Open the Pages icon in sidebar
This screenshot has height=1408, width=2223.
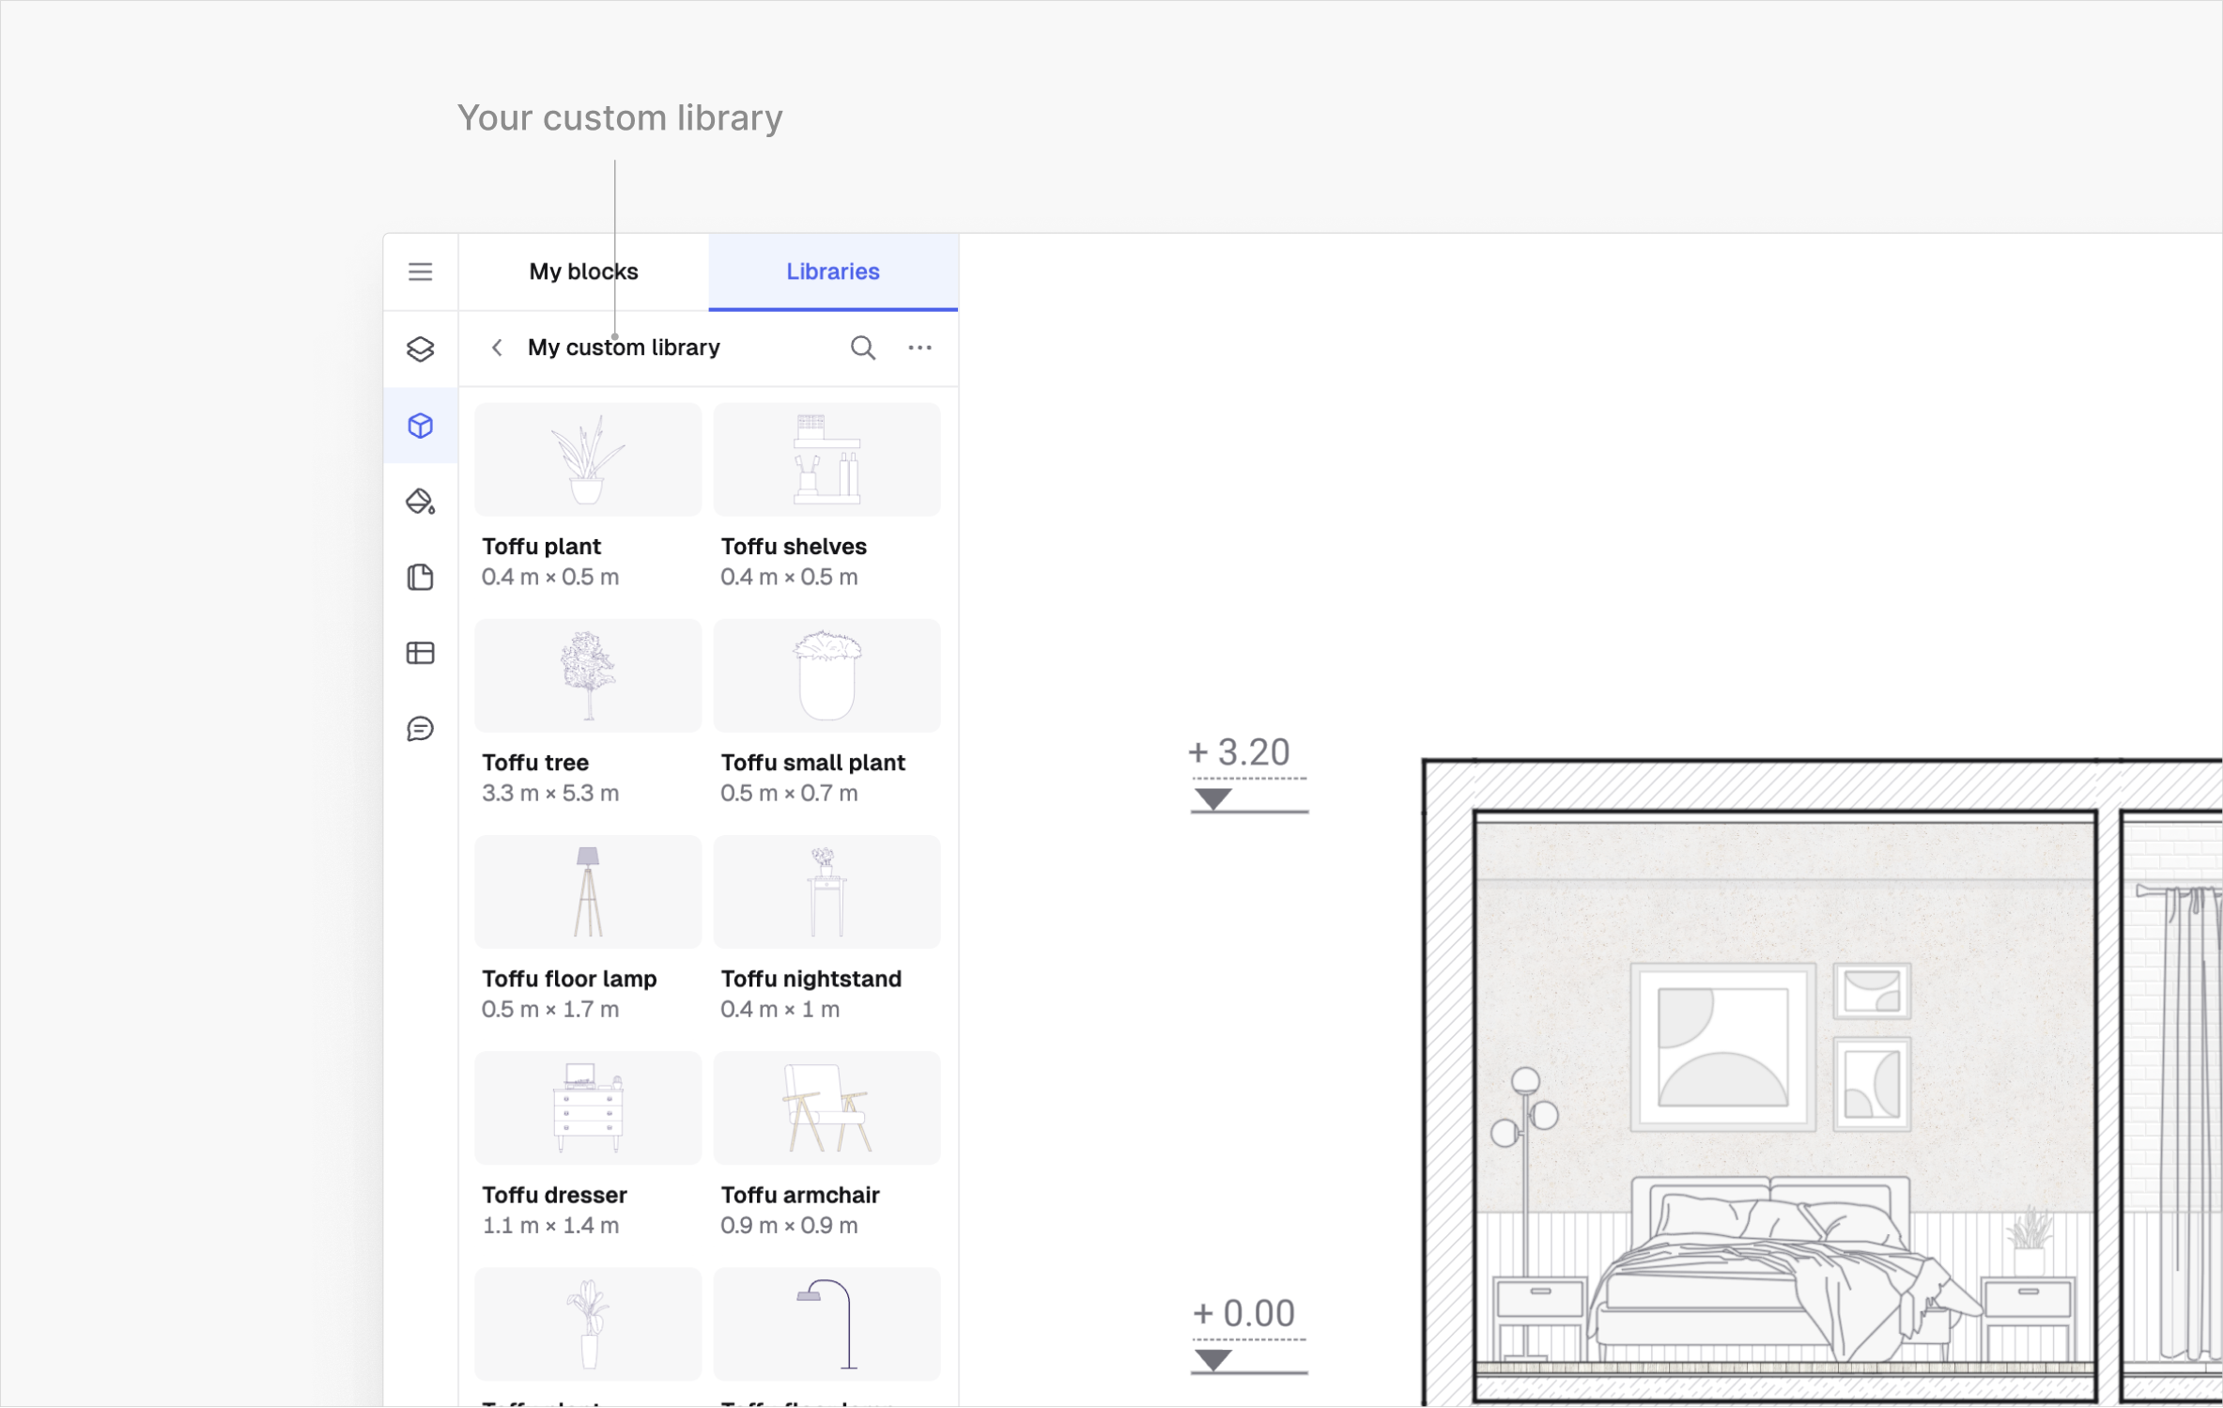(420, 577)
